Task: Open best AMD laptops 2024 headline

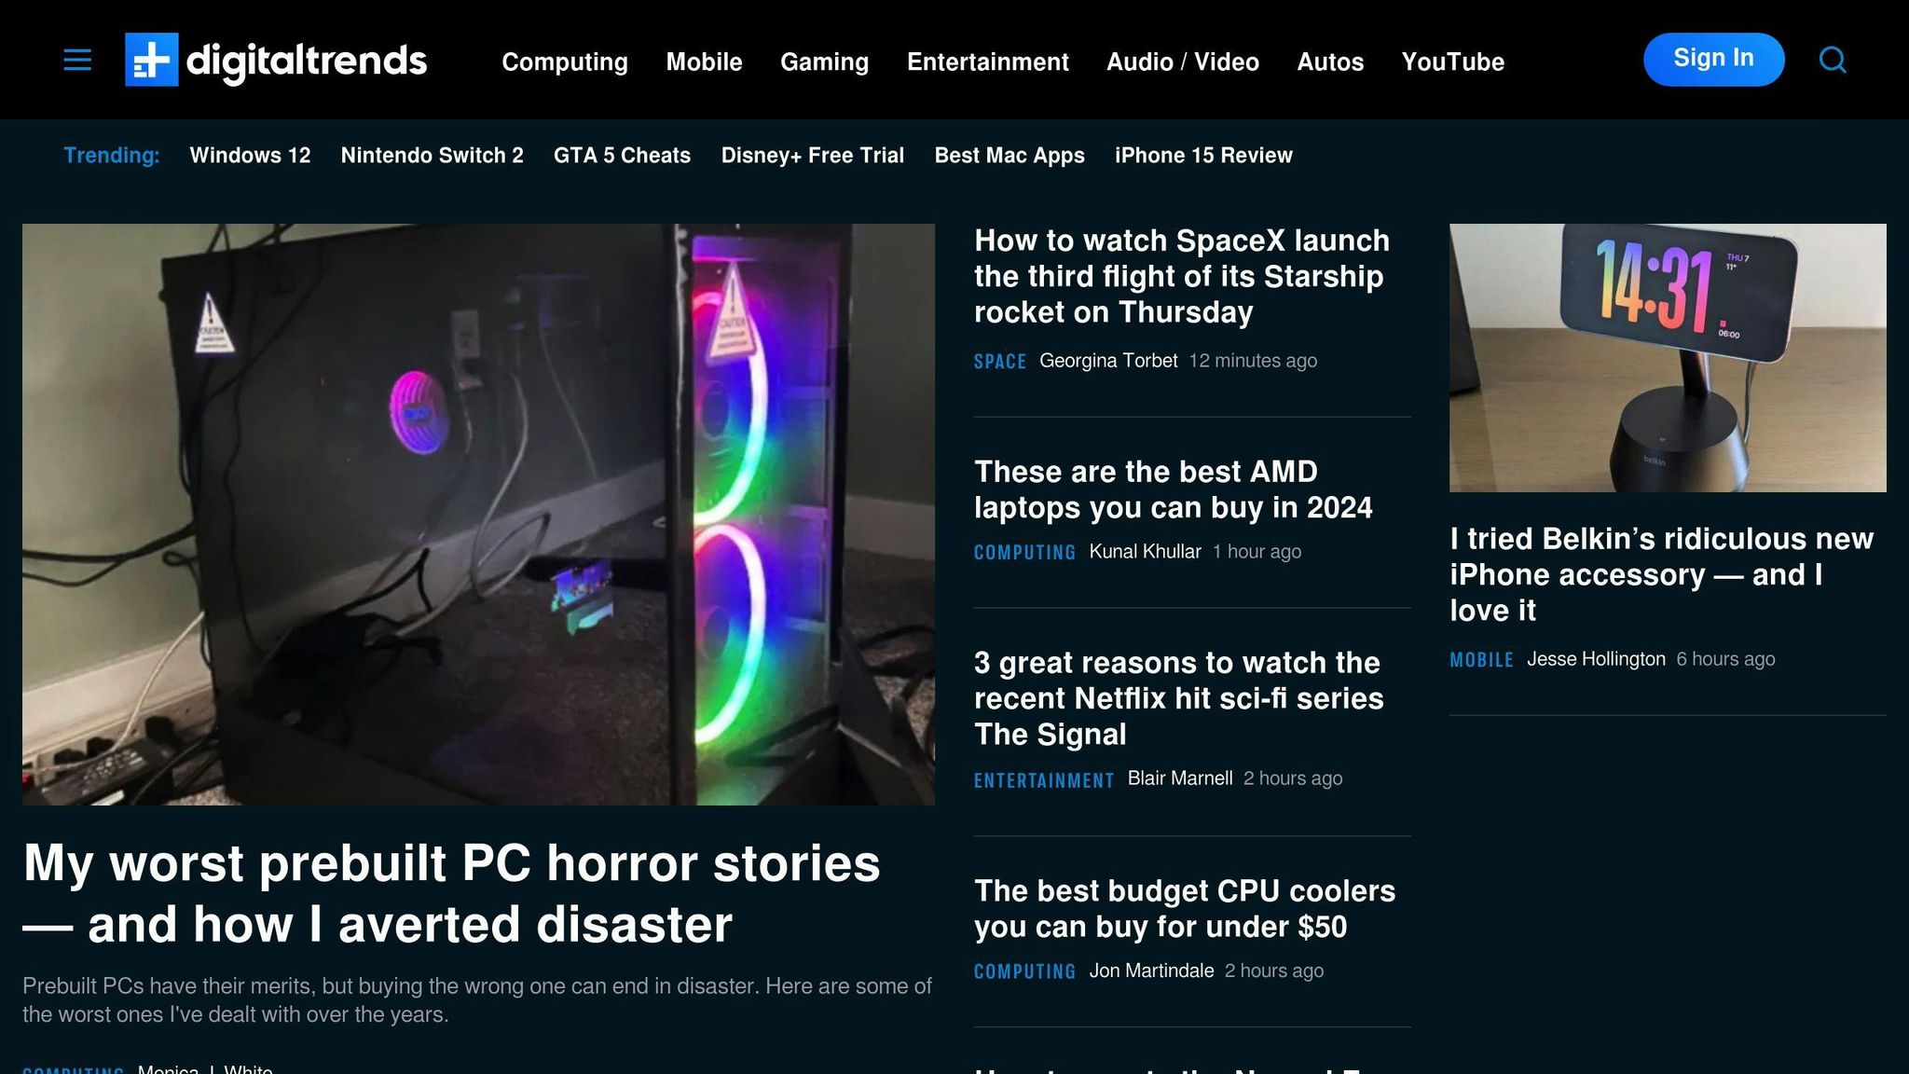Action: coord(1173,489)
